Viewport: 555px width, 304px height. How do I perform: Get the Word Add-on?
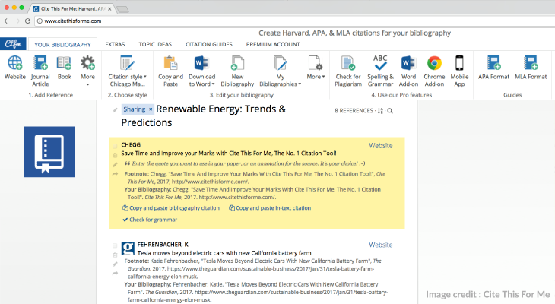tap(408, 63)
